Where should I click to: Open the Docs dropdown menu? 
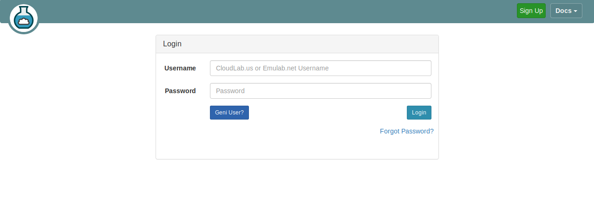pyautogui.click(x=566, y=11)
